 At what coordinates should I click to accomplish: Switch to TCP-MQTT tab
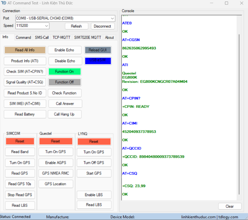[61, 38]
